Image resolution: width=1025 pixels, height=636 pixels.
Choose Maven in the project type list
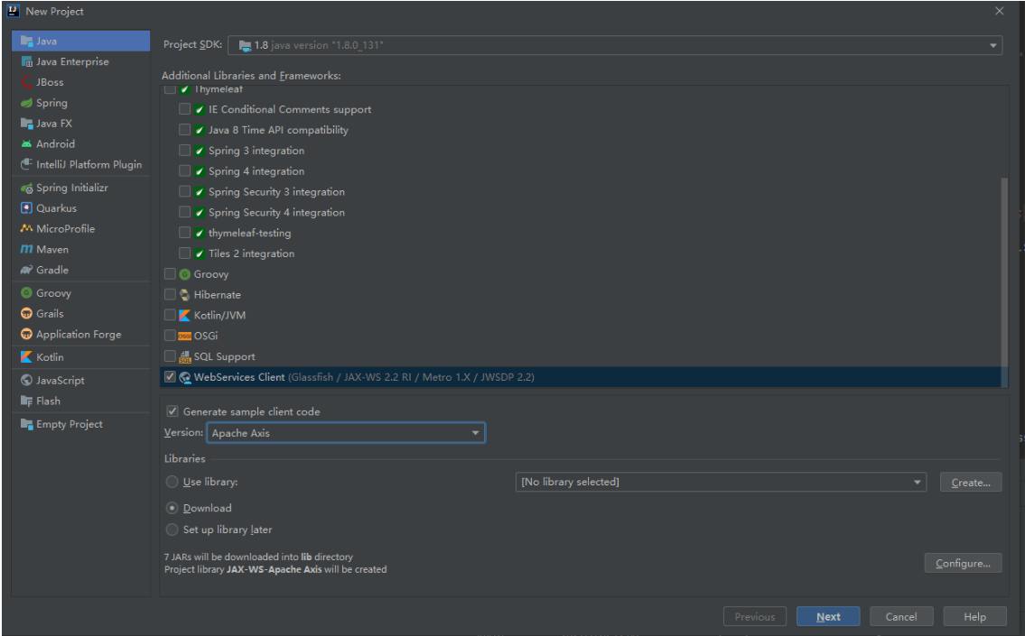click(x=81, y=249)
